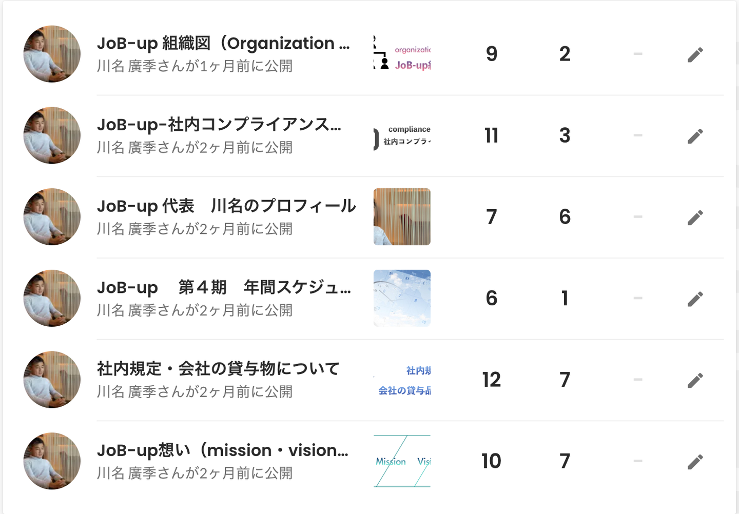The width and height of the screenshot is (739, 514).
Task: Edit the 年間スケジュール entry with pencil
Action: click(695, 299)
